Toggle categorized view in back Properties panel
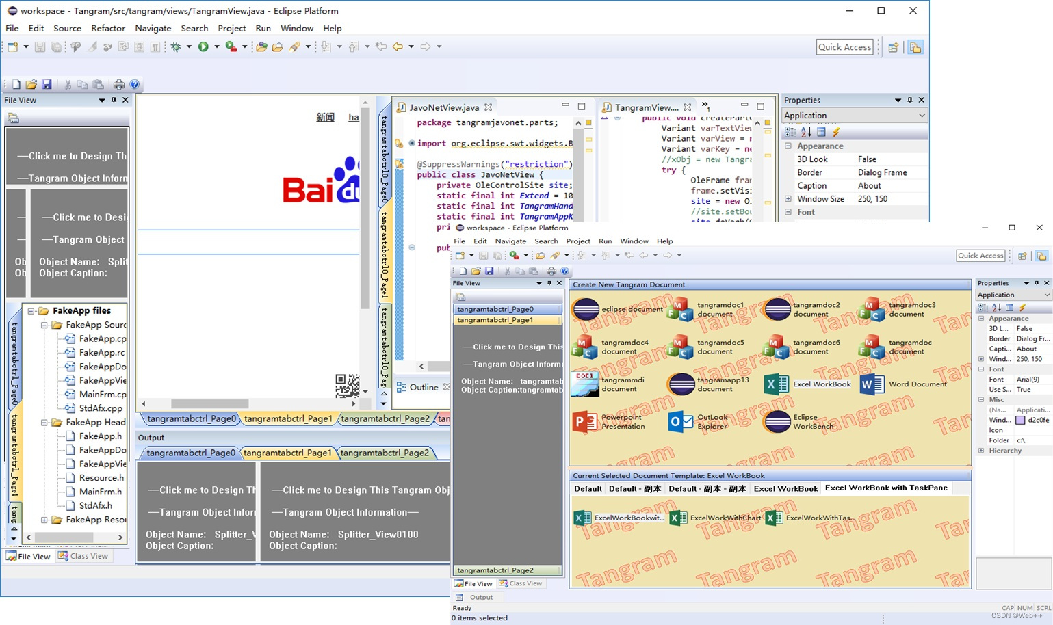This screenshot has width=1053, height=625. [x=790, y=132]
